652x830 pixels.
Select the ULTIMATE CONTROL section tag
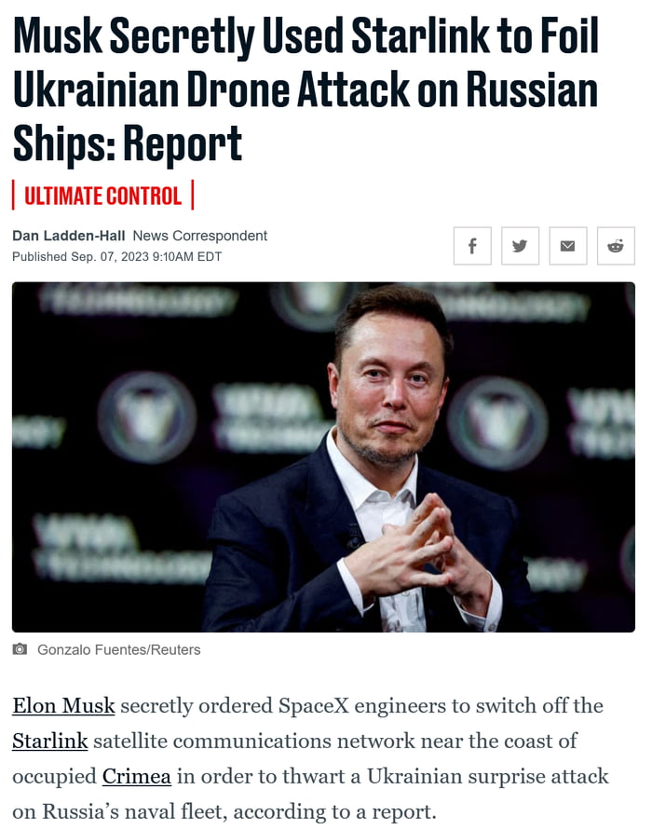102,196
